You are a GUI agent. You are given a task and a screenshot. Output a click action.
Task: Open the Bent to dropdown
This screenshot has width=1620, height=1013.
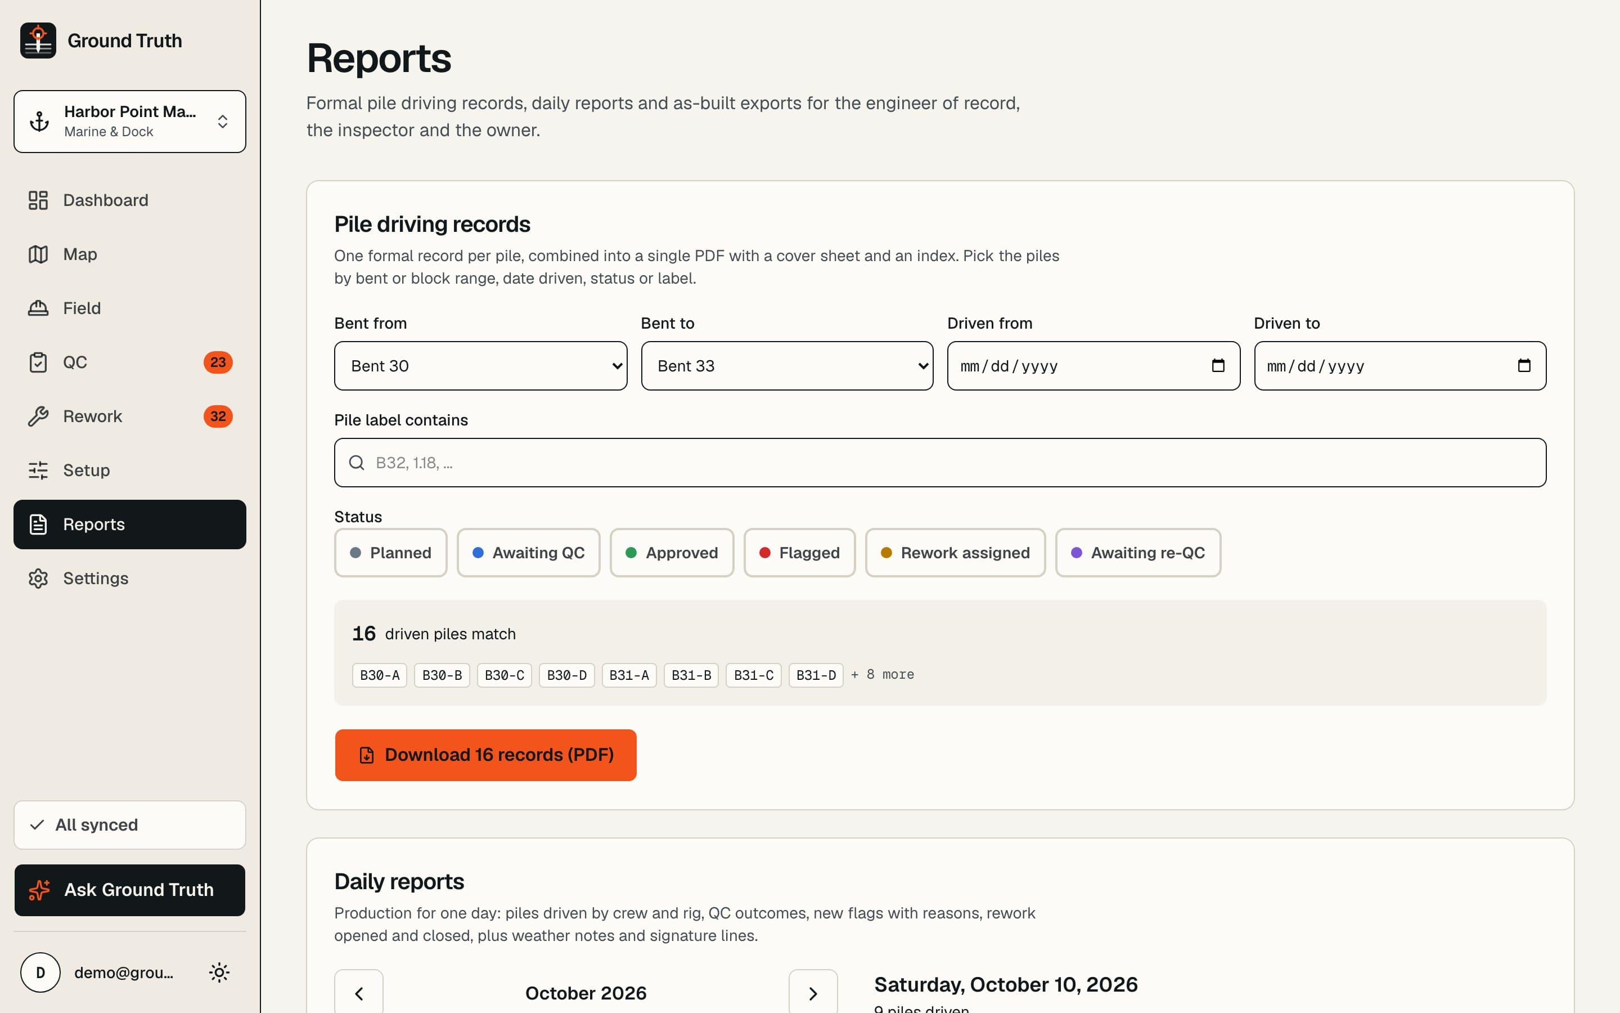click(x=787, y=366)
